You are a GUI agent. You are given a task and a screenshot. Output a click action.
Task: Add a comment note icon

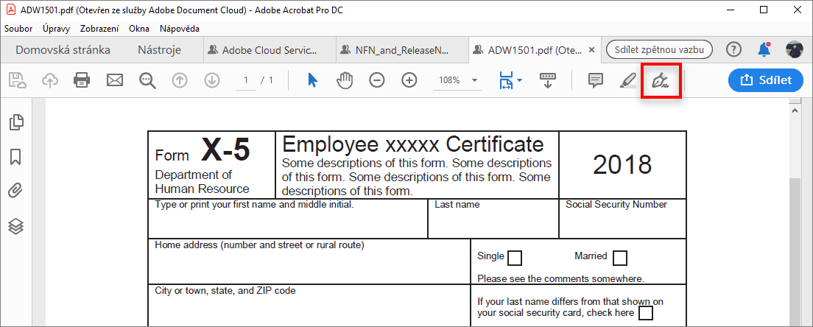coord(596,80)
